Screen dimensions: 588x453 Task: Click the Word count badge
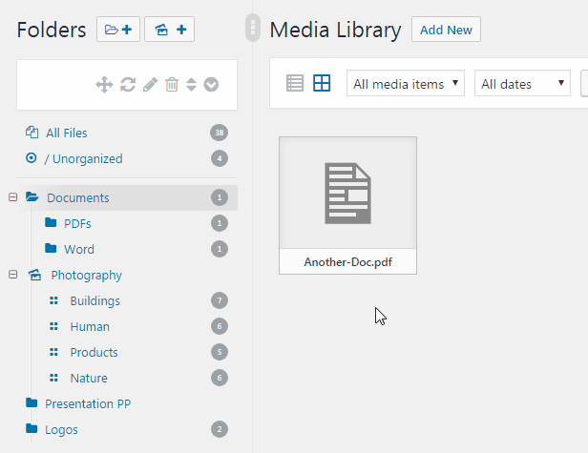point(220,249)
